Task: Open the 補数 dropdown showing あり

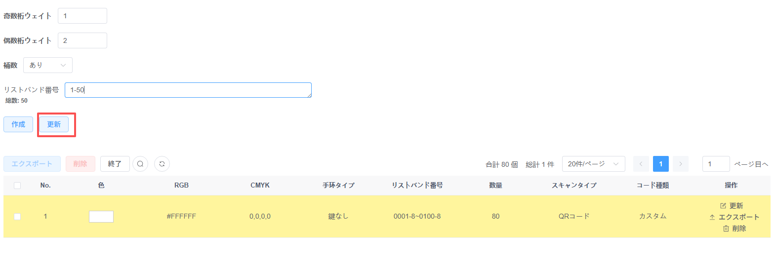Action: coord(48,65)
